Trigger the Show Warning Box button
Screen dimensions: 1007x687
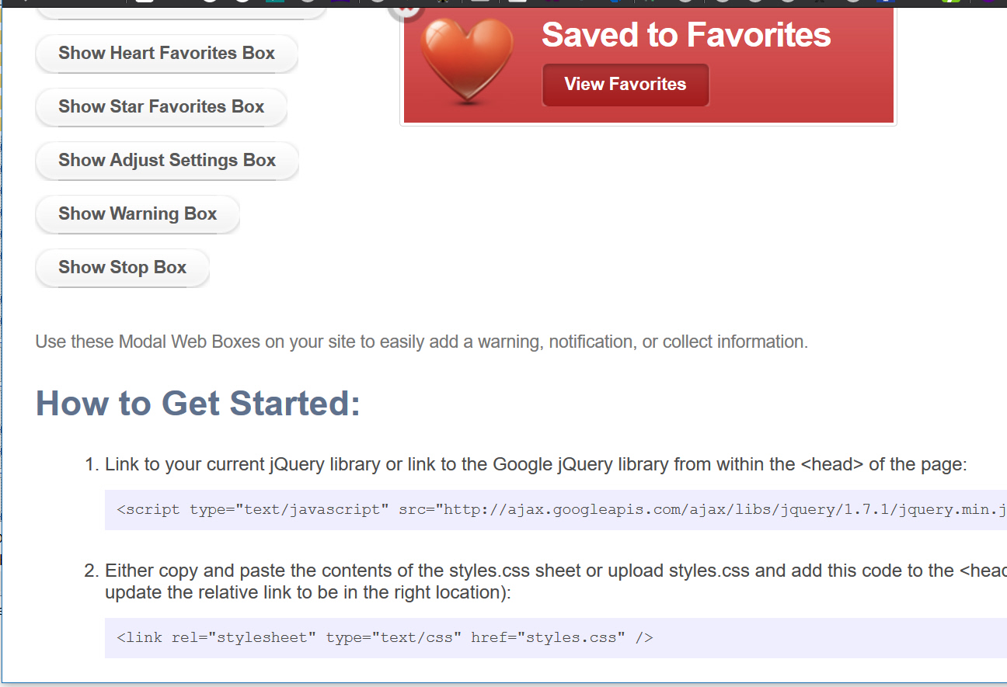point(137,214)
